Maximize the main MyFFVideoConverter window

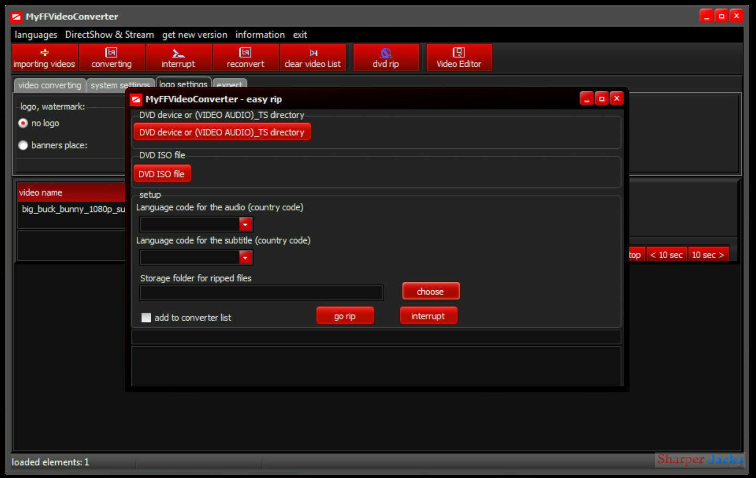pos(722,16)
